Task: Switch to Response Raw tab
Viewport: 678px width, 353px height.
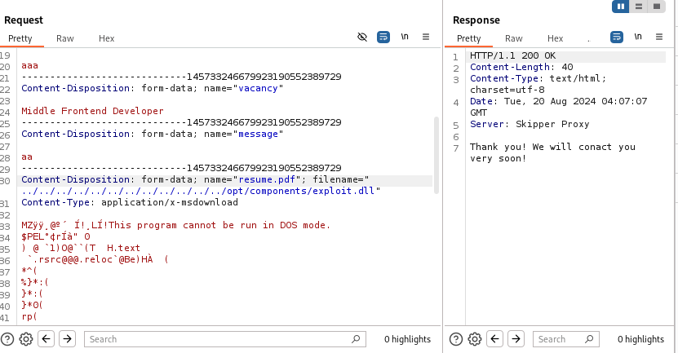Action: [514, 38]
